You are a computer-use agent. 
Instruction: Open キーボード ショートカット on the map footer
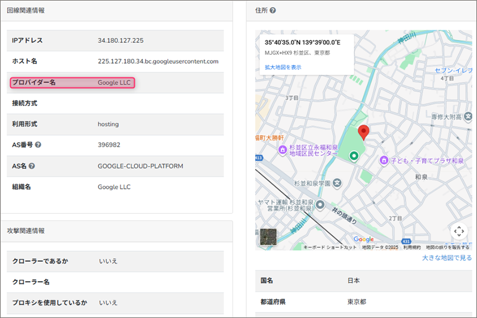click(330, 247)
